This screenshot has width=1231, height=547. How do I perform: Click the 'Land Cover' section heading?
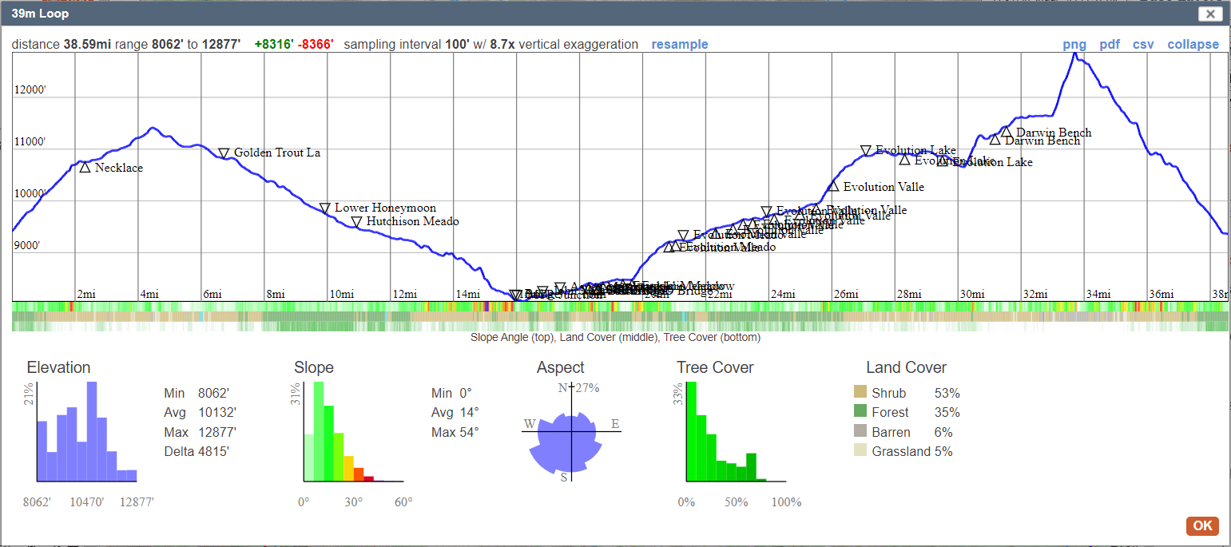(907, 367)
